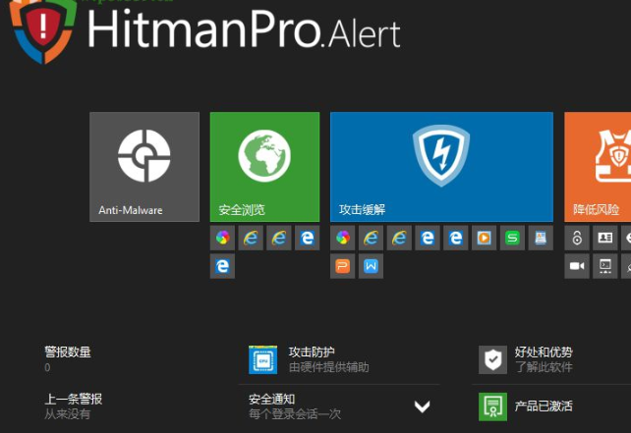631x433 pixels.
Task: Click the Edge icon below the colorful icon under 安全浏览
Action: (222, 266)
